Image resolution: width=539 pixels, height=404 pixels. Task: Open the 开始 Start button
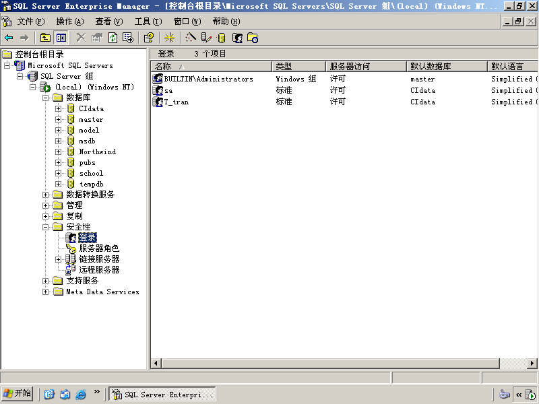18,394
